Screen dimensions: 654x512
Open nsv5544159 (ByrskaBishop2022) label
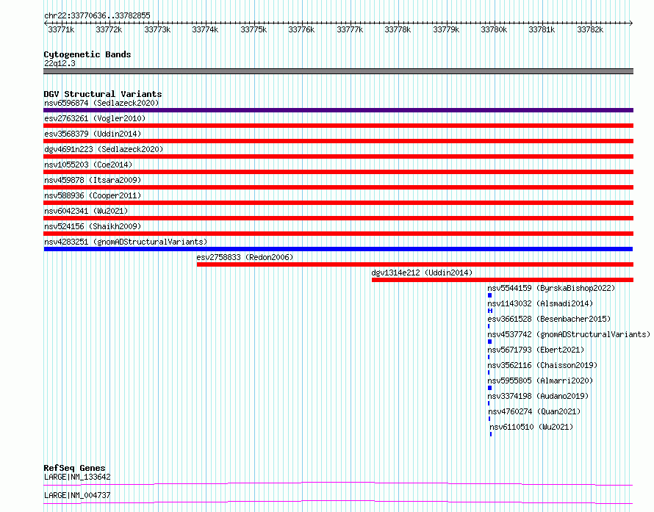coord(551,288)
